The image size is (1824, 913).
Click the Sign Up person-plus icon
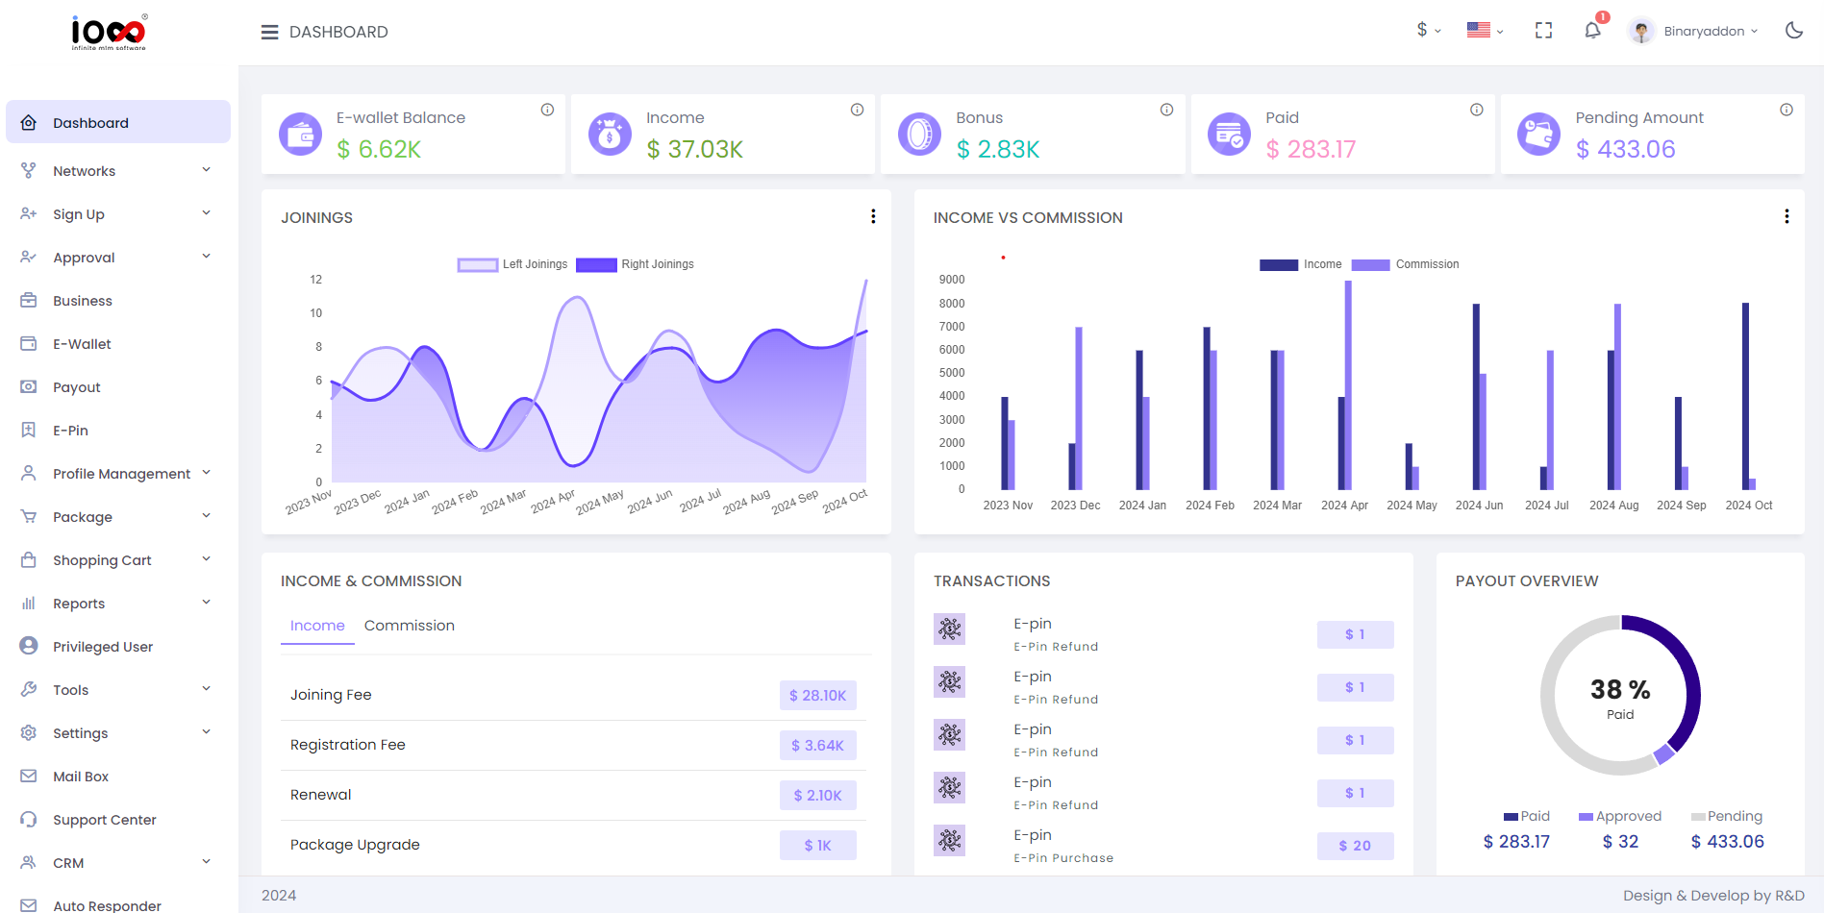[29, 213]
